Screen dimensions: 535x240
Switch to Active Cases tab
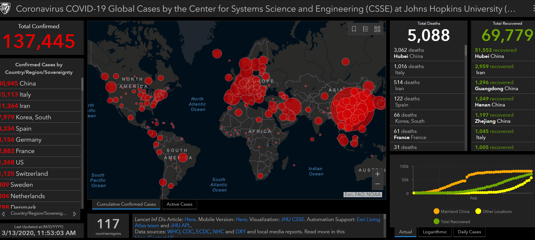(x=180, y=204)
